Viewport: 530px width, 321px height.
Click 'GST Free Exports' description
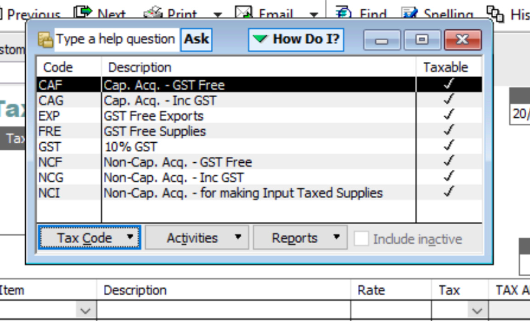click(153, 116)
